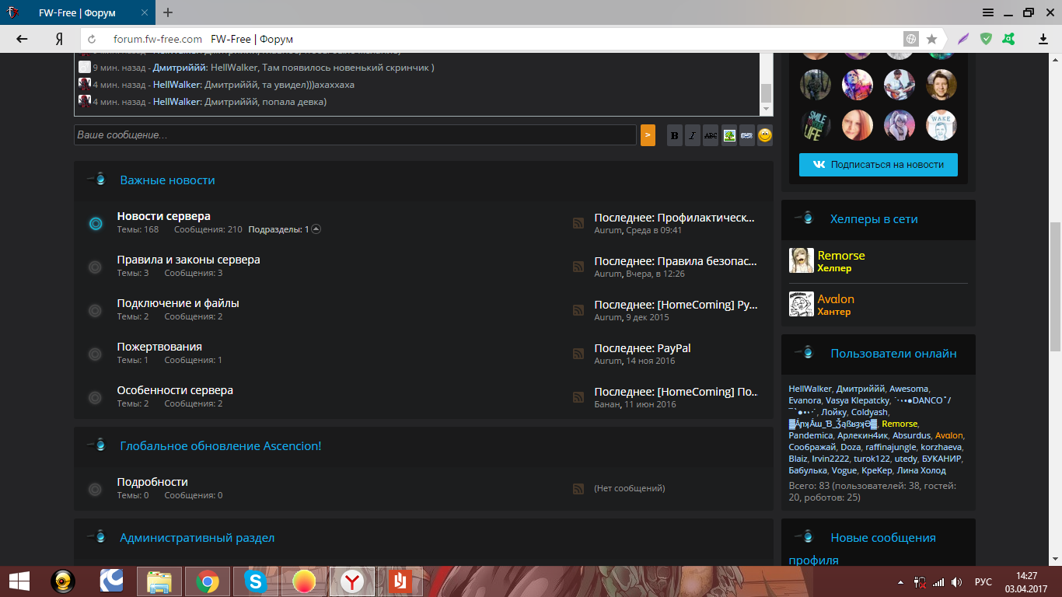Open the browser downloads arrow icon
The image size is (1062, 597).
(1043, 39)
